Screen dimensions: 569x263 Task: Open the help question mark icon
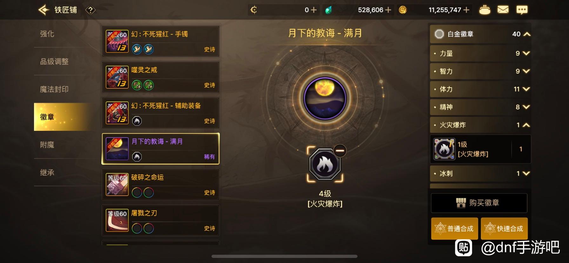point(90,10)
